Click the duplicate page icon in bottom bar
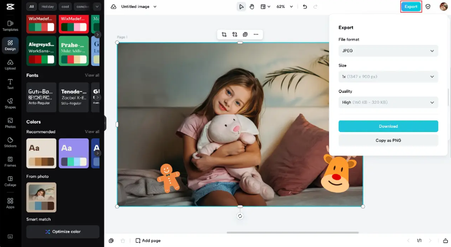Screen dimensions: 451x247 tap(111, 241)
